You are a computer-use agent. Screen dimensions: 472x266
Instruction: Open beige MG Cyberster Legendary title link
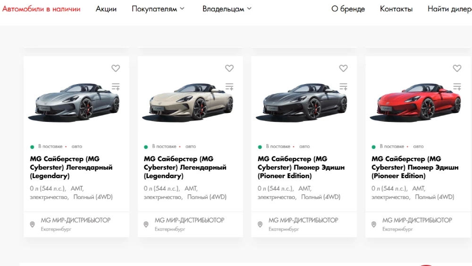click(x=185, y=167)
